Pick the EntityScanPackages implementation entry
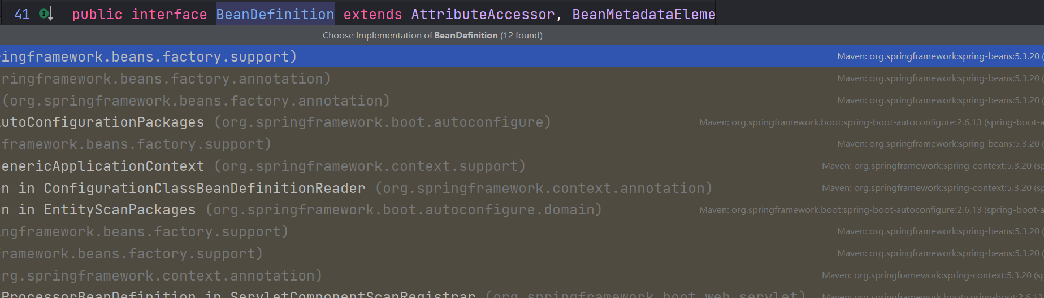Viewport: 1044px width, 298px height. [119, 210]
